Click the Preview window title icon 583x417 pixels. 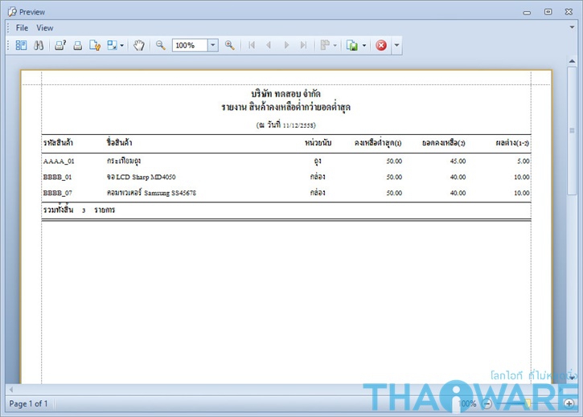tap(12, 12)
